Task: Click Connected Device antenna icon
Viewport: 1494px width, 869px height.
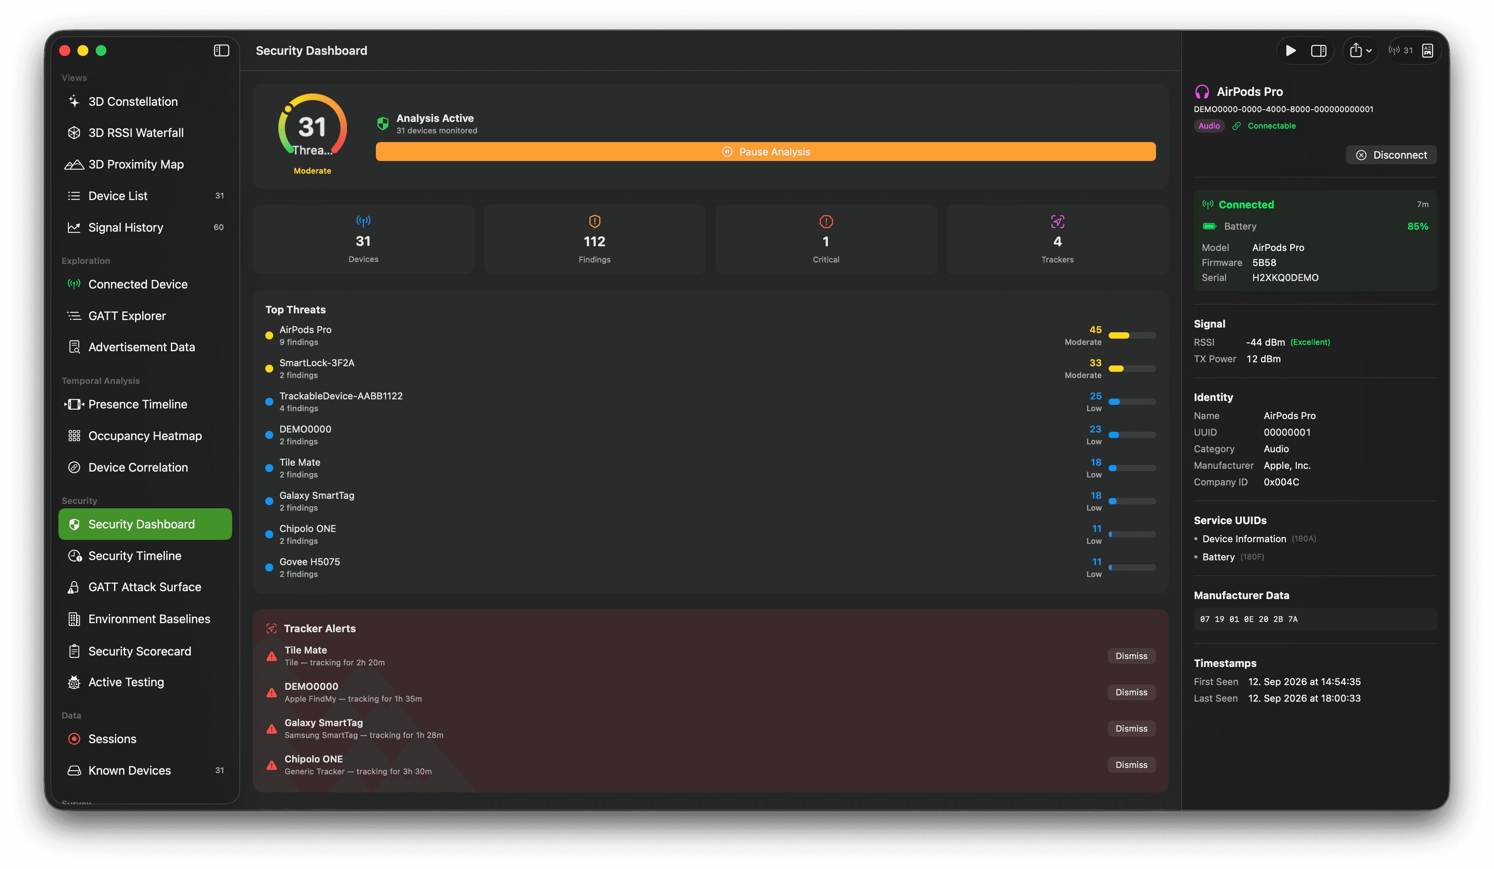Action: [74, 284]
